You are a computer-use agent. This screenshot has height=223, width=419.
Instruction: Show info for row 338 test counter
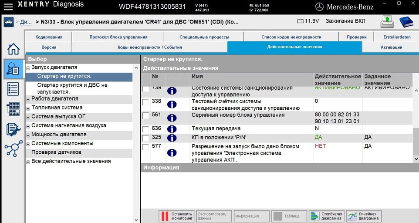pos(172,104)
